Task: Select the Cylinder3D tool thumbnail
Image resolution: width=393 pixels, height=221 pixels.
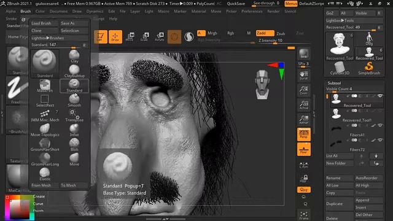Action: click(x=340, y=68)
